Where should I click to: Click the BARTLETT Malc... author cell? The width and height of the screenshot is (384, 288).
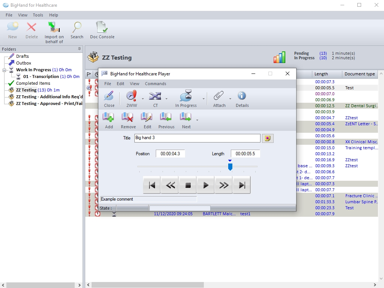[219, 214]
